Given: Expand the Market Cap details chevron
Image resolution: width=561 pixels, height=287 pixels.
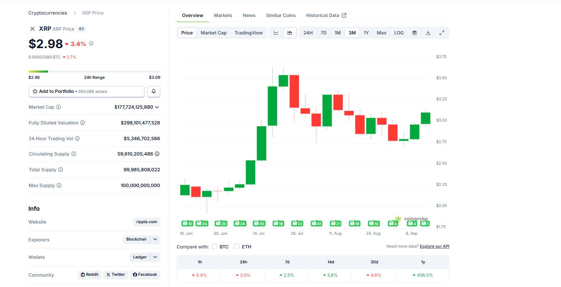Looking at the screenshot, I should (x=157, y=107).
